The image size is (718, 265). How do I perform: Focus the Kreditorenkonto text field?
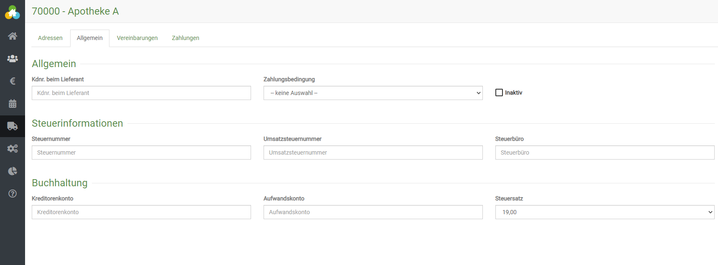(x=141, y=212)
